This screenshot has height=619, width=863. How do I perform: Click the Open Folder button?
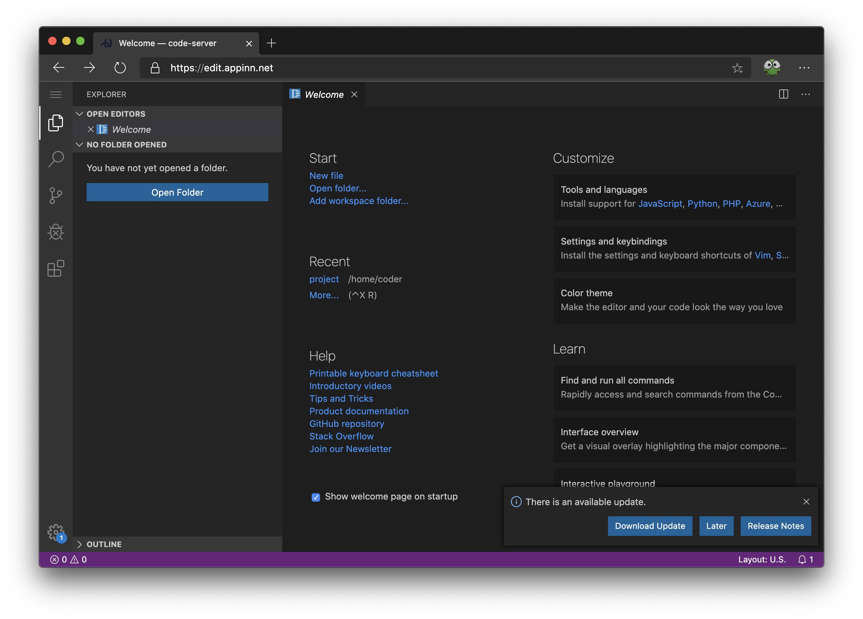[x=177, y=192]
